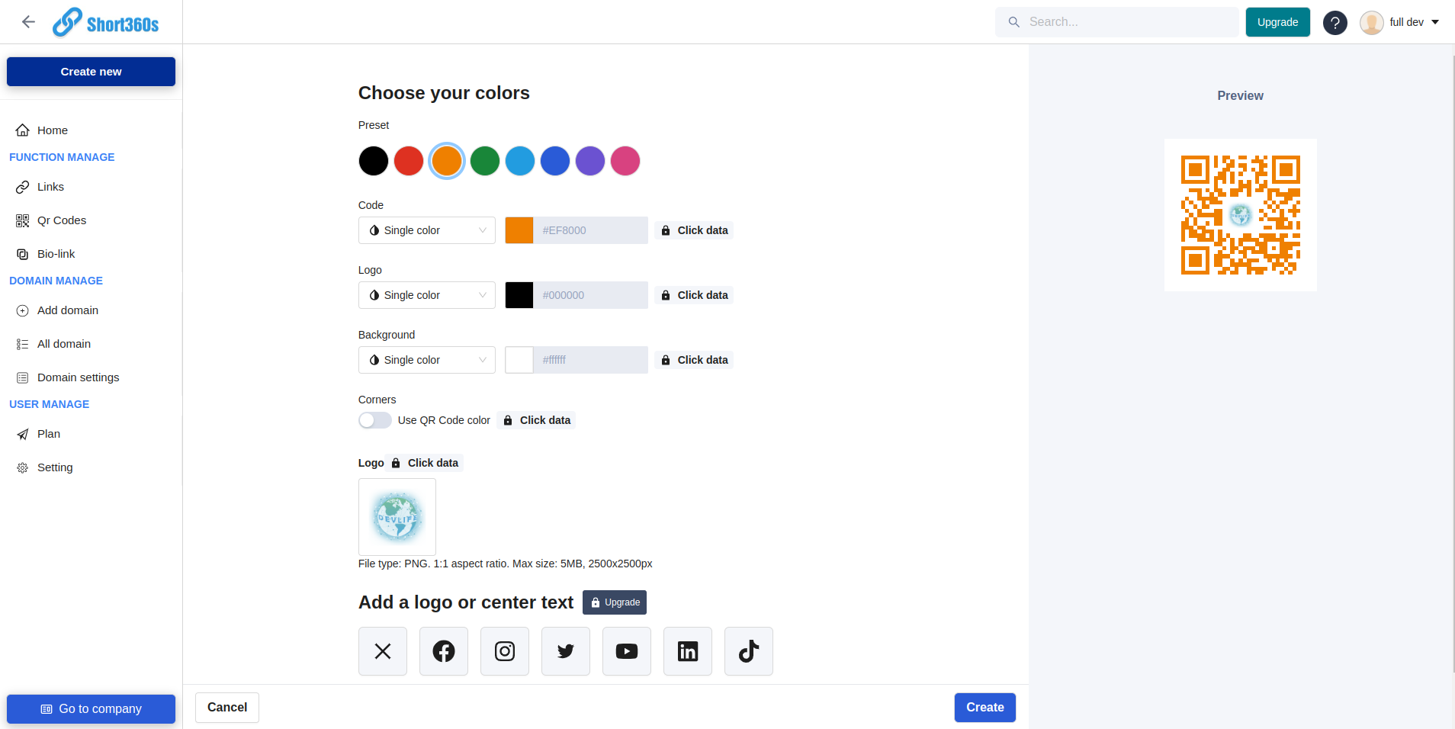This screenshot has width=1455, height=729.
Task: Open the Background white color picker swatch
Action: 519,360
